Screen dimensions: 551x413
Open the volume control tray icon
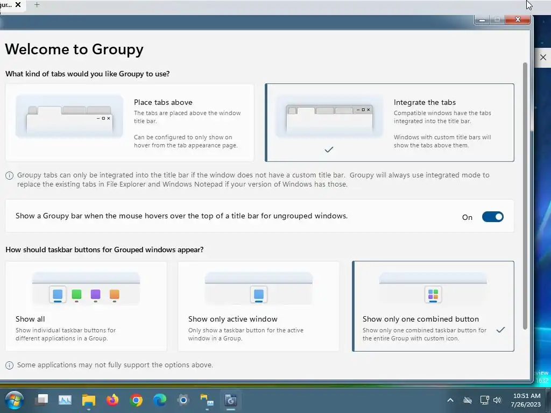tap(497, 400)
